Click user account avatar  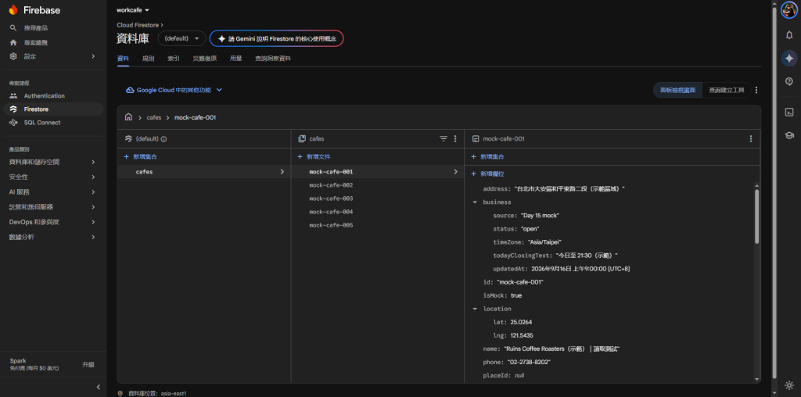coord(788,11)
